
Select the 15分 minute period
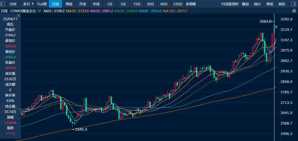[x=137, y=4]
